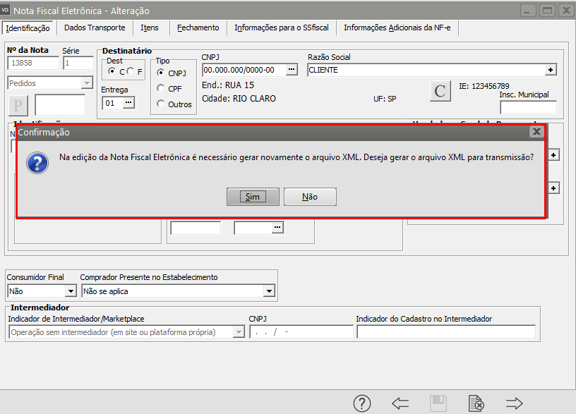Expand the Pedidos combo box
576x414 pixels.
tap(87, 83)
